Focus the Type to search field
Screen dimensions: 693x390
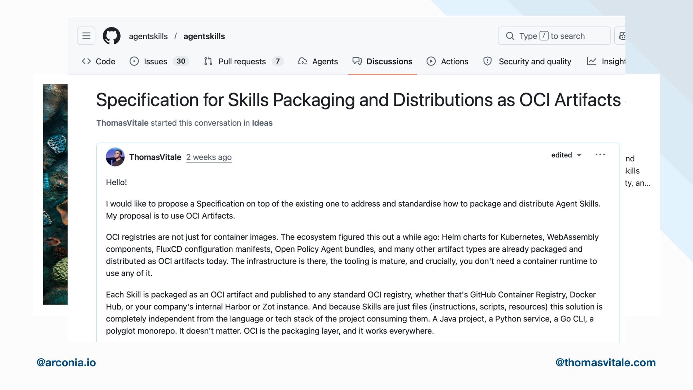click(554, 36)
